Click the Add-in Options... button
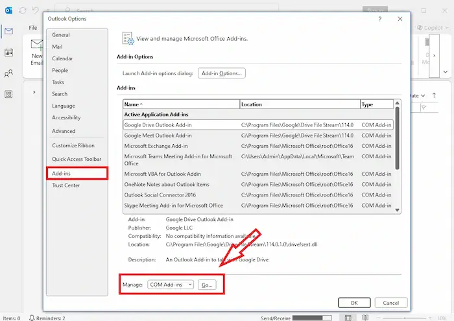 coord(222,73)
